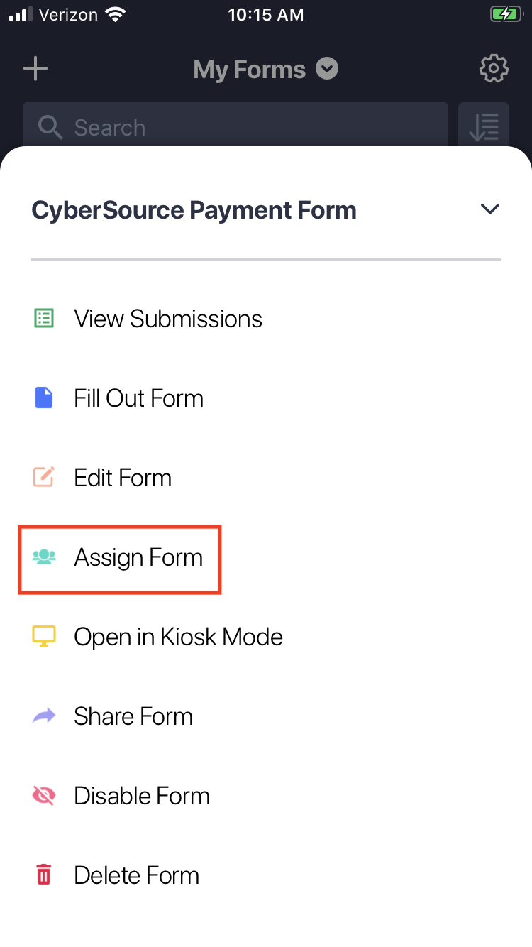Click View Submissions
This screenshot has width=532, height=947.
point(167,319)
